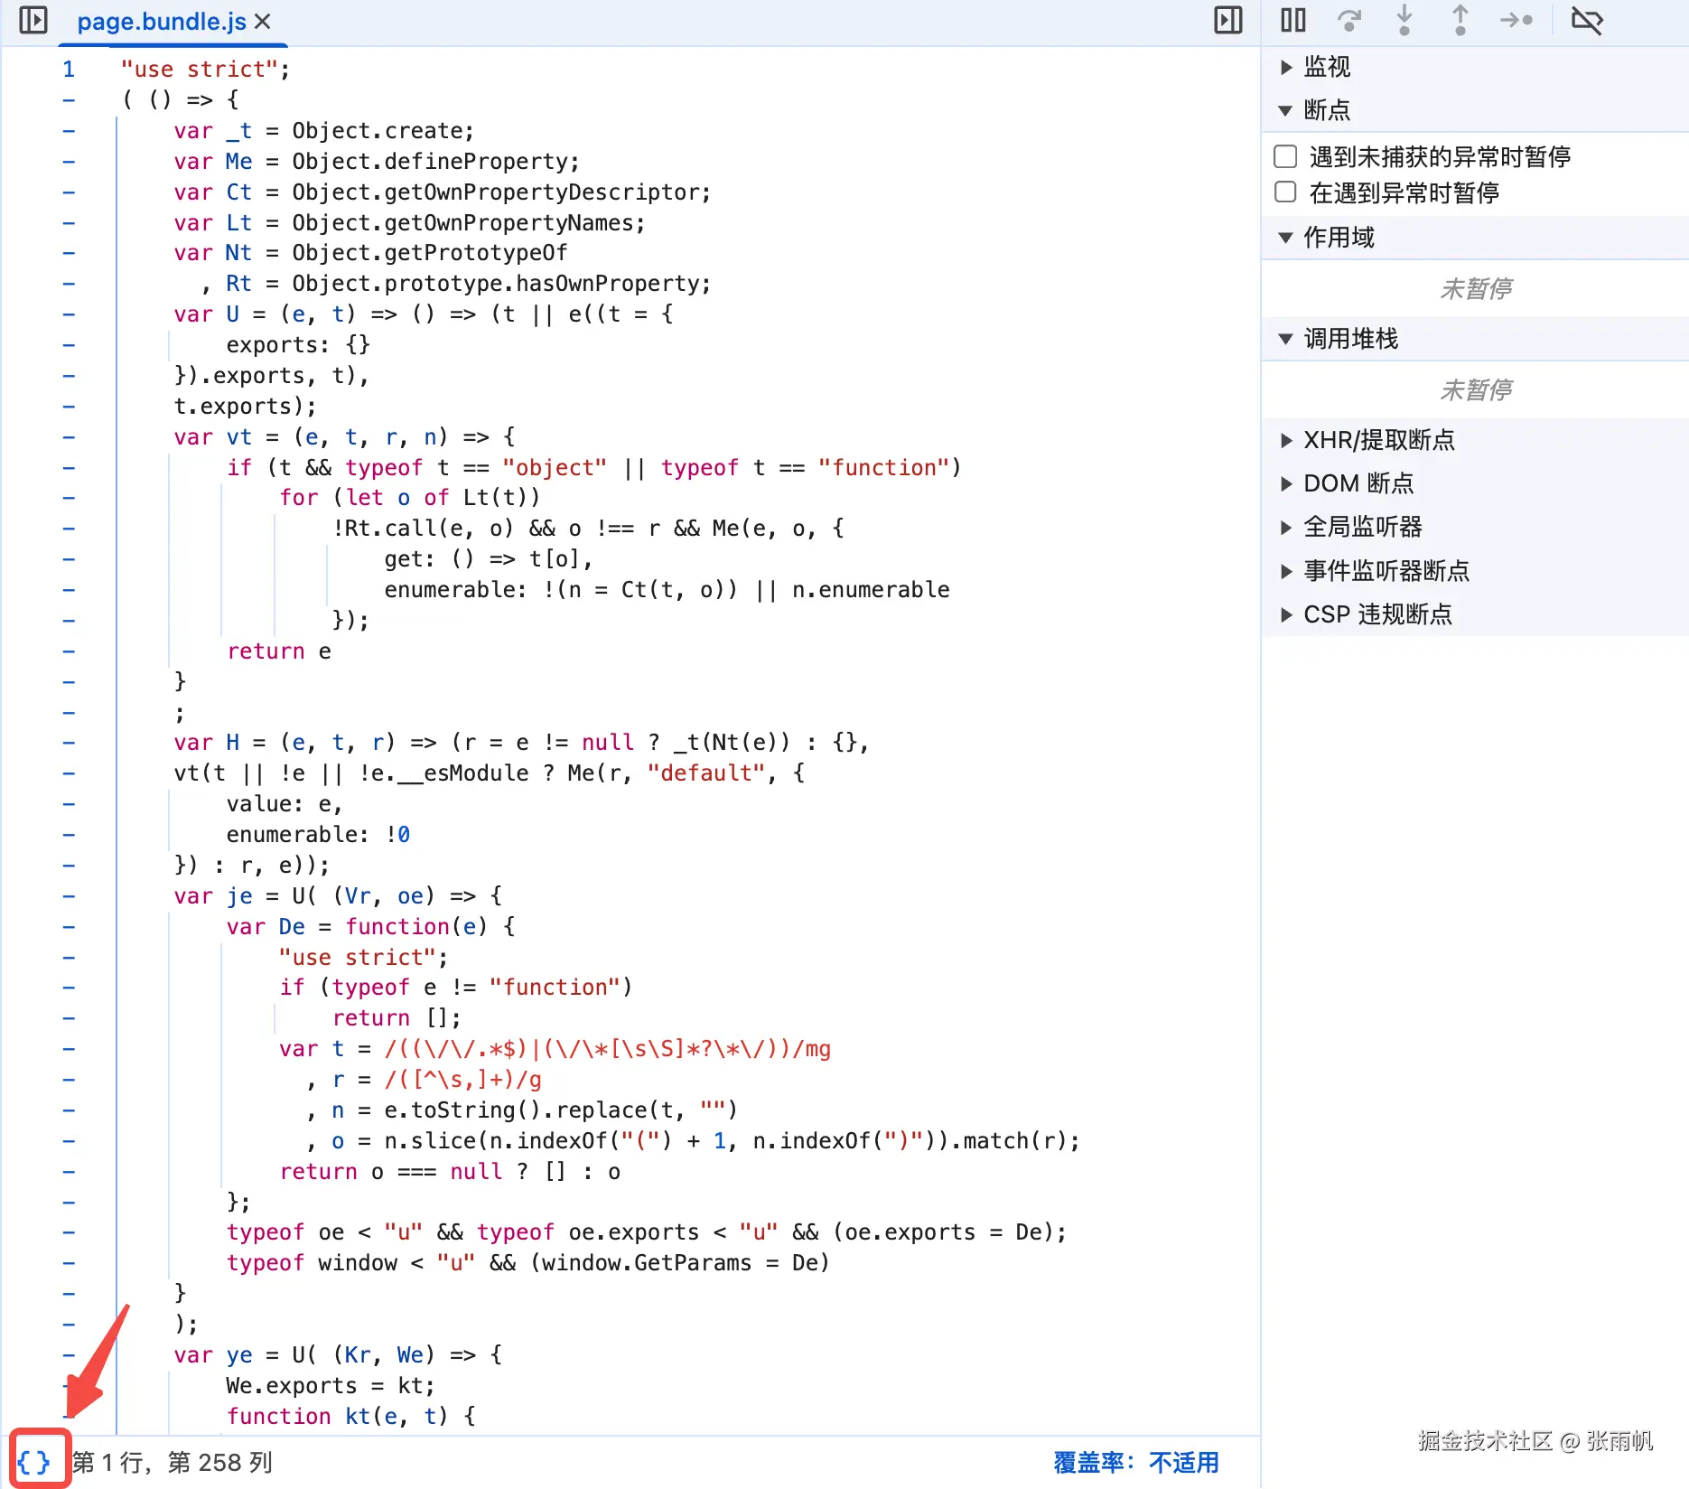Click the regex line 'r = /([^\s,]+)/g'

[437, 1080]
